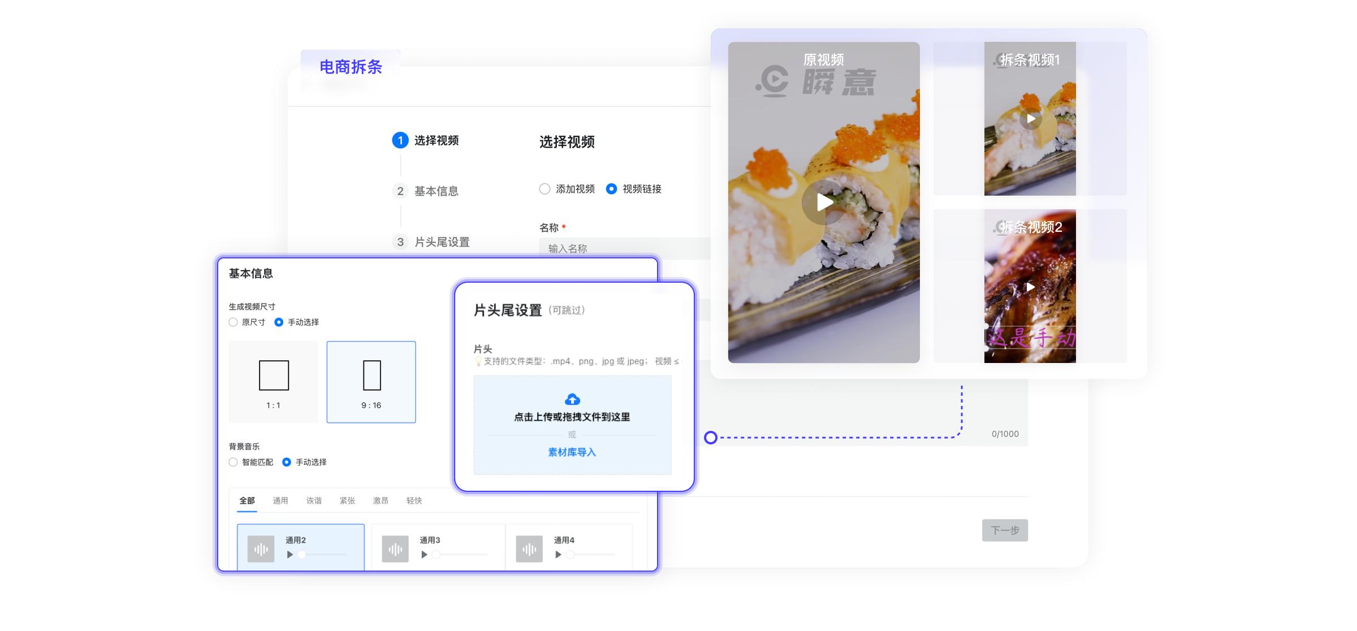The height and width of the screenshot is (631, 1357).
Task: Switch background music to 智能匹配
Action: pyautogui.click(x=232, y=462)
